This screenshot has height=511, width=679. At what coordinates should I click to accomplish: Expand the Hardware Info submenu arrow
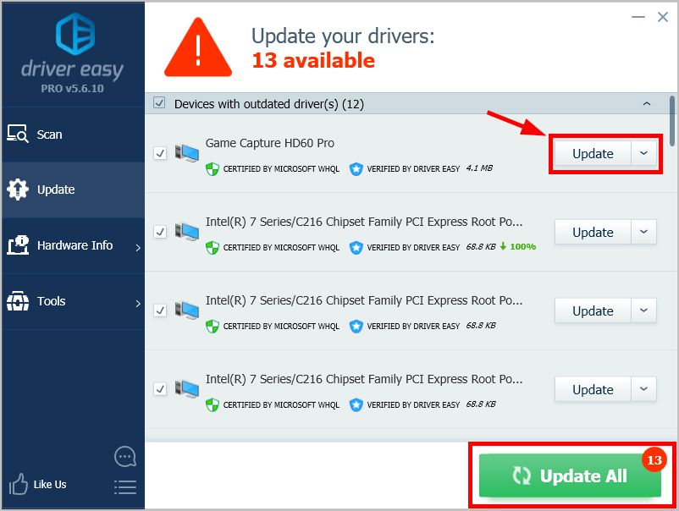pyautogui.click(x=138, y=248)
